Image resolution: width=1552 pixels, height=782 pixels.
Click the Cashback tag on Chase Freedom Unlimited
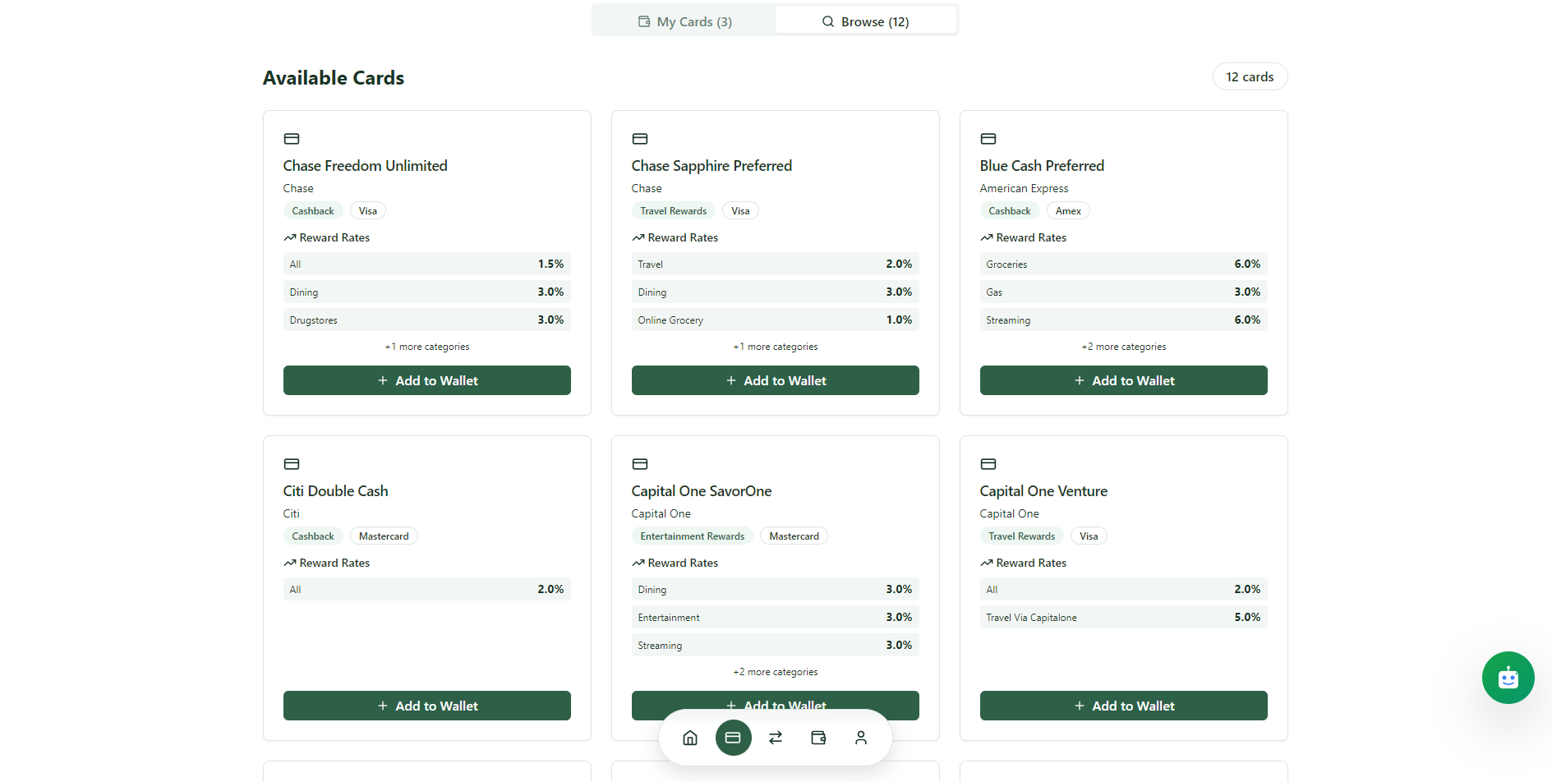(x=313, y=211)
